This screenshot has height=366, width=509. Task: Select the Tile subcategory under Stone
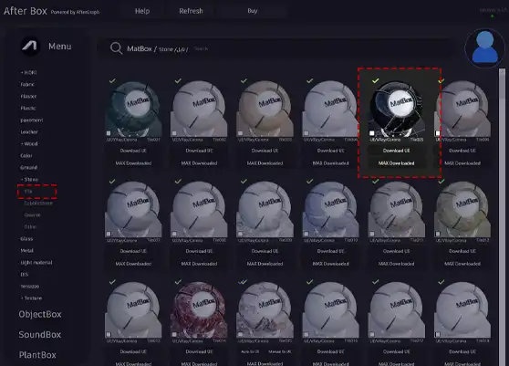28,192
